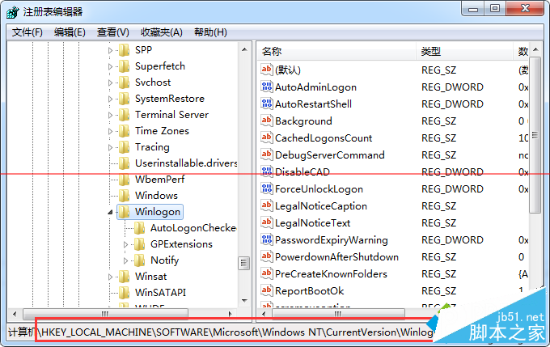Open the 文件(F) menu
The width and height of the screenshot is (550, 347).
(x=27, y=32)
